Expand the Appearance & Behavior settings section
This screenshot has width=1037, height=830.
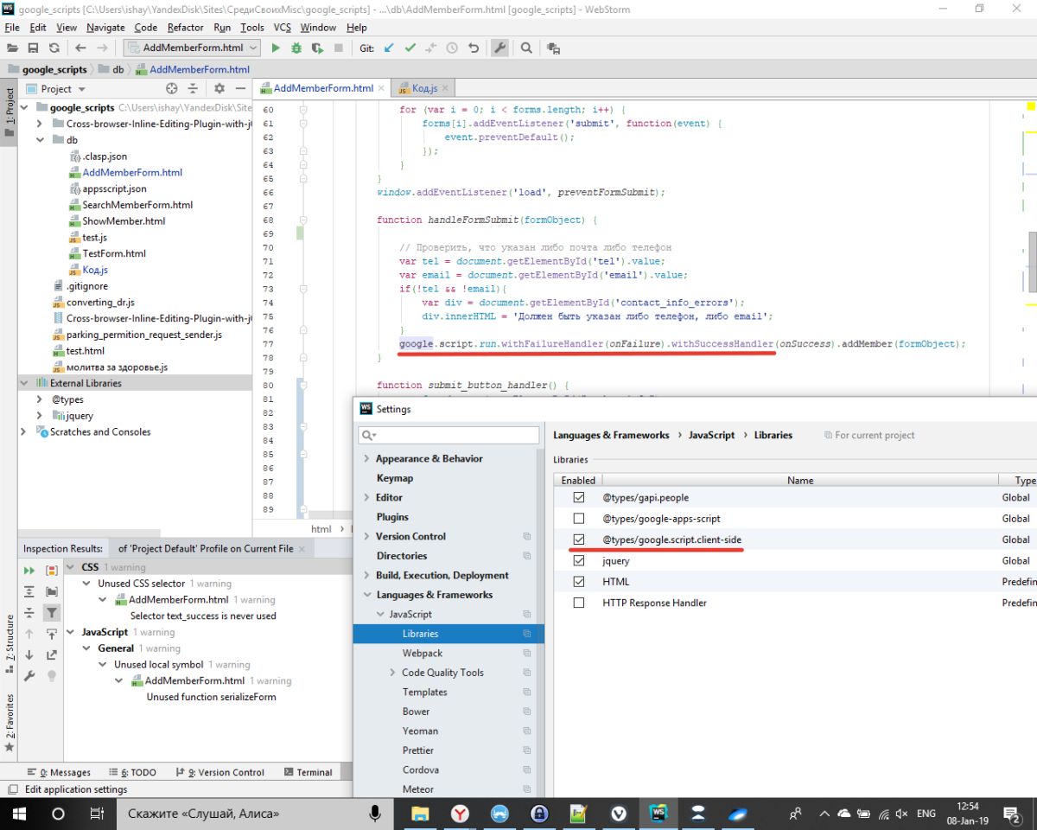(x=366, y=459)
